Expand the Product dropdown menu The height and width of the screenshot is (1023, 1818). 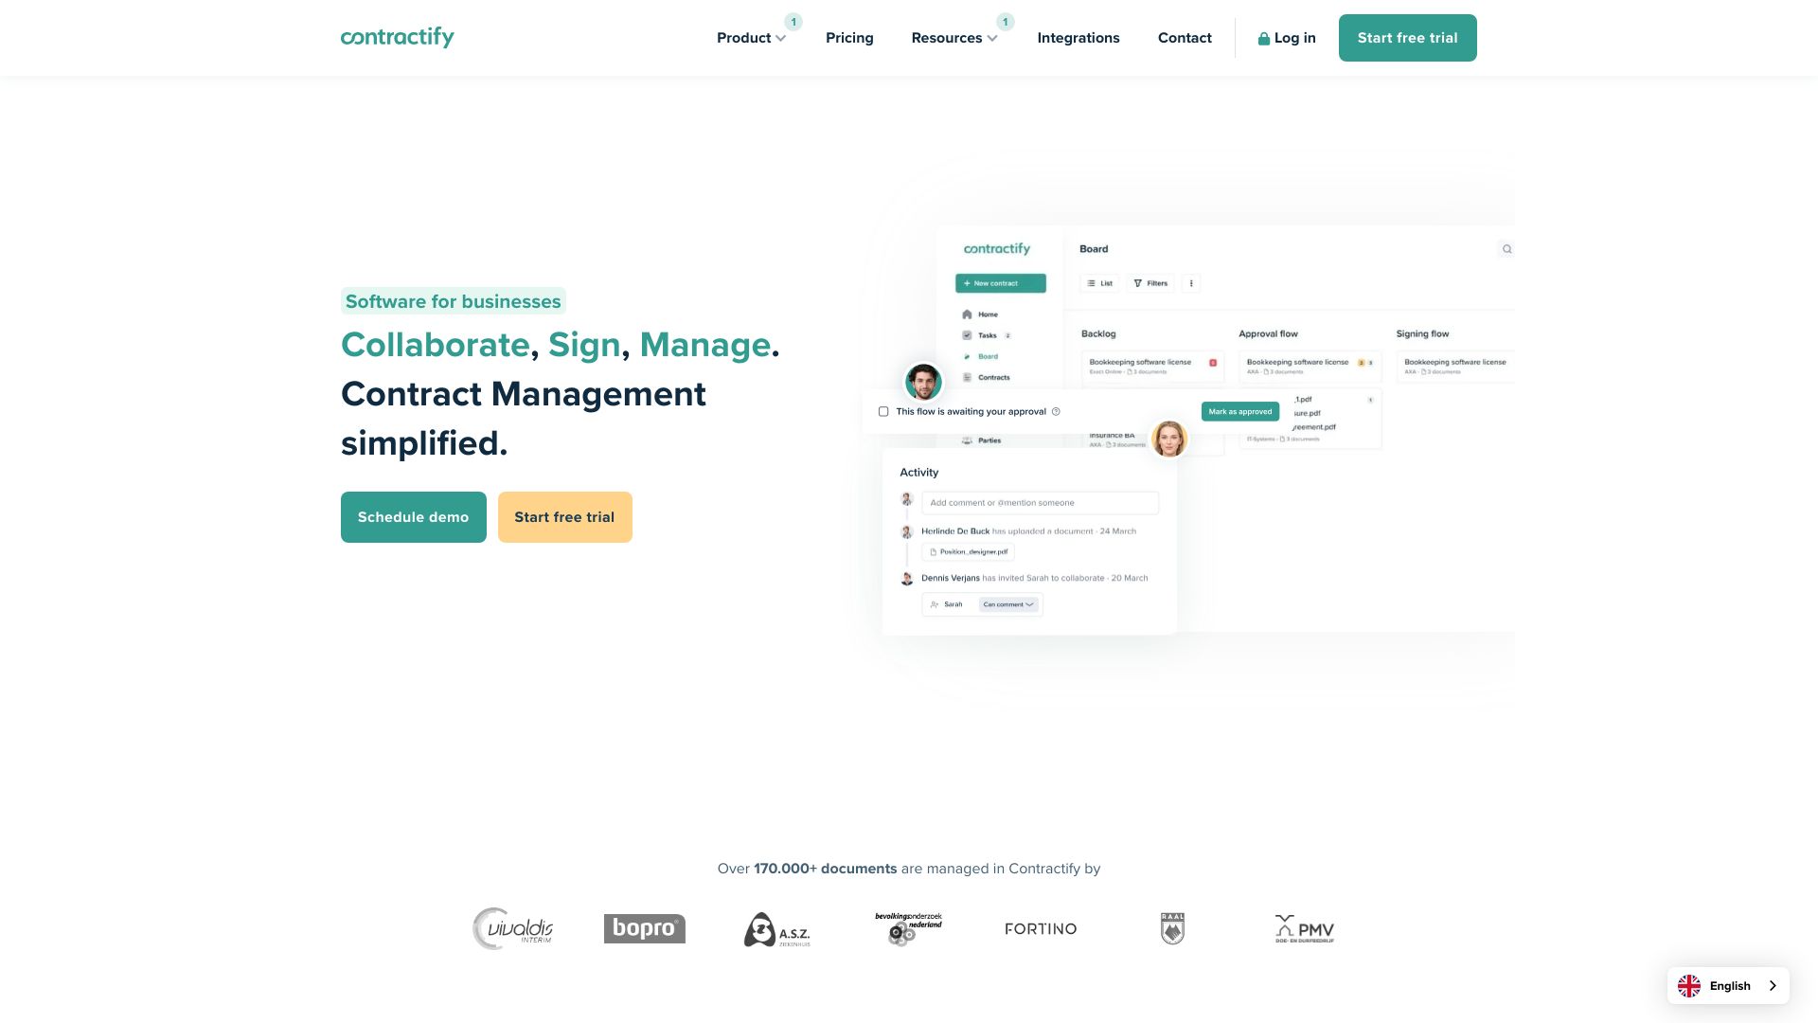[x=751, y=38]
